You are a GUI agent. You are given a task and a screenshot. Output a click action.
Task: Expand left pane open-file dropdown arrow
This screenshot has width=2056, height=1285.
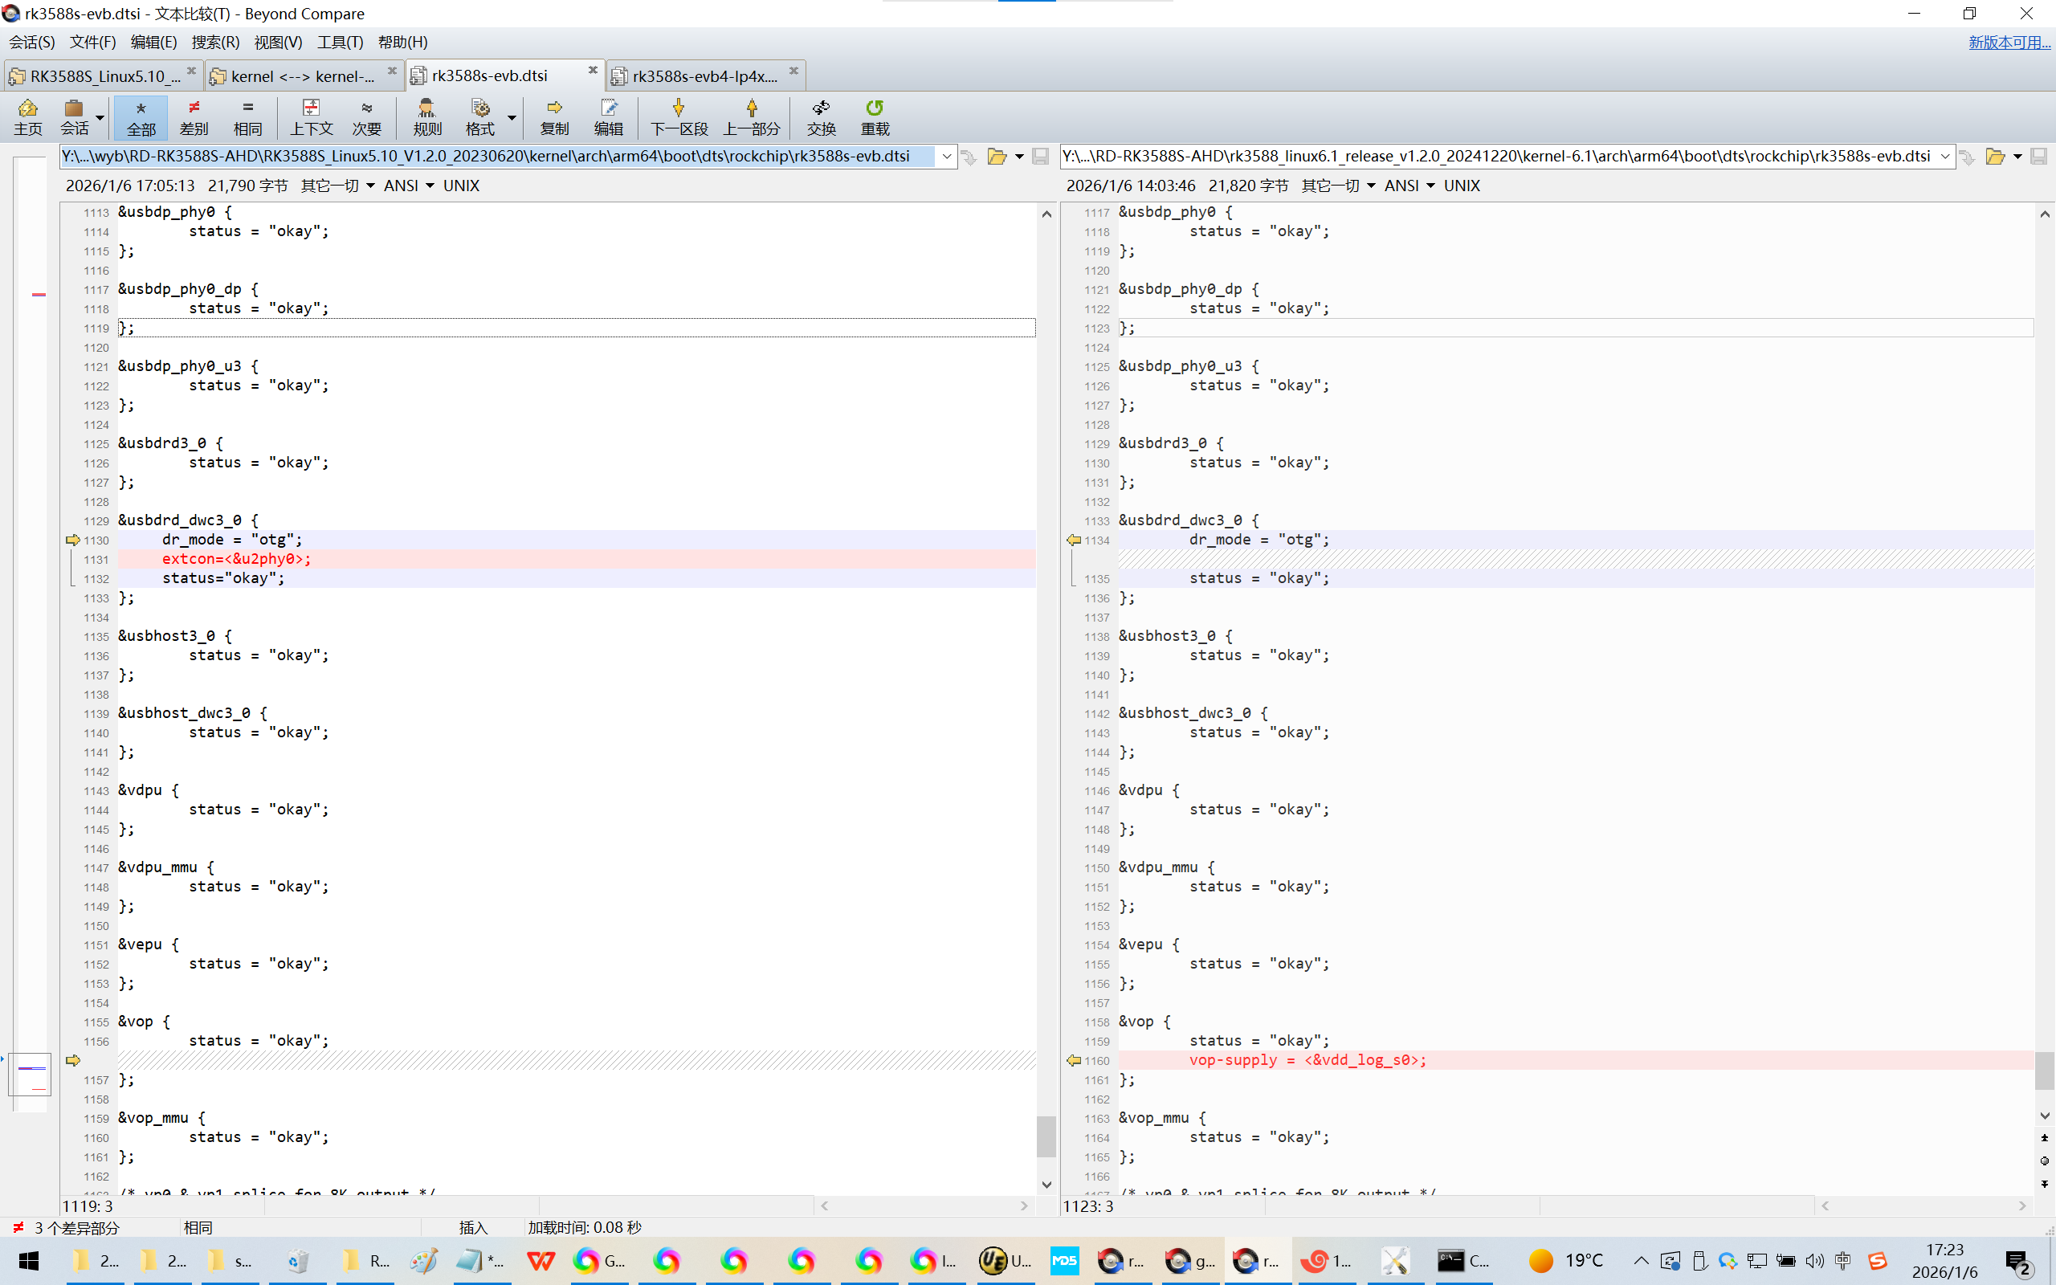(1018, 157)
